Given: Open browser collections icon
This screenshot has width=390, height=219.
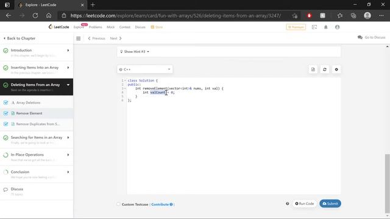Looking at the screenshot, I should (x=353, y=16).
